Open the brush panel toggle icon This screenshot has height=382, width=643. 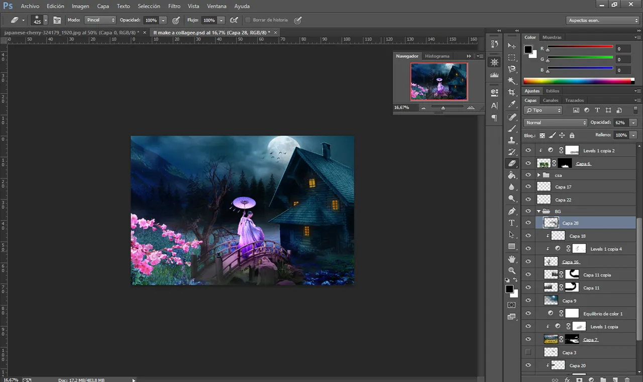[x=57, y=20]
